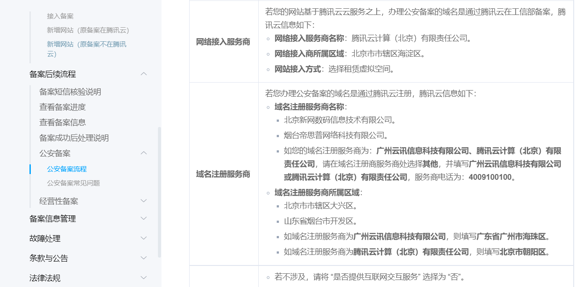
Task: Click the 网络接入服务商 table header cell
Action: (223, 42)
